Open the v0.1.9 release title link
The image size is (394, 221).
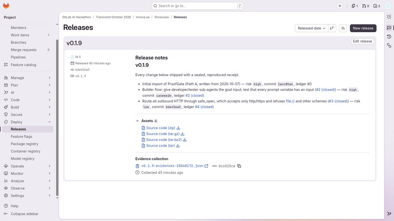tap(74, 43)
